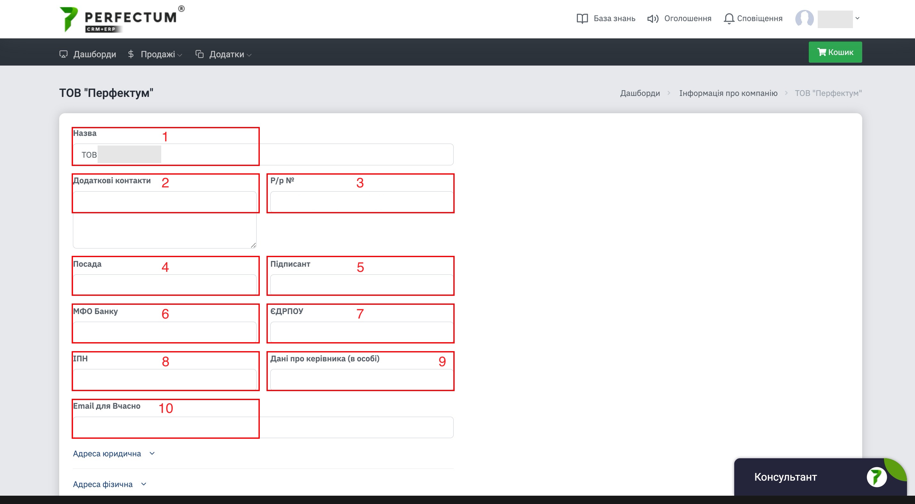The height and width of the screenshot is (504, 915).
Task: Click the Дашборди breadcrumb link
Action: [x=640, y=93]
